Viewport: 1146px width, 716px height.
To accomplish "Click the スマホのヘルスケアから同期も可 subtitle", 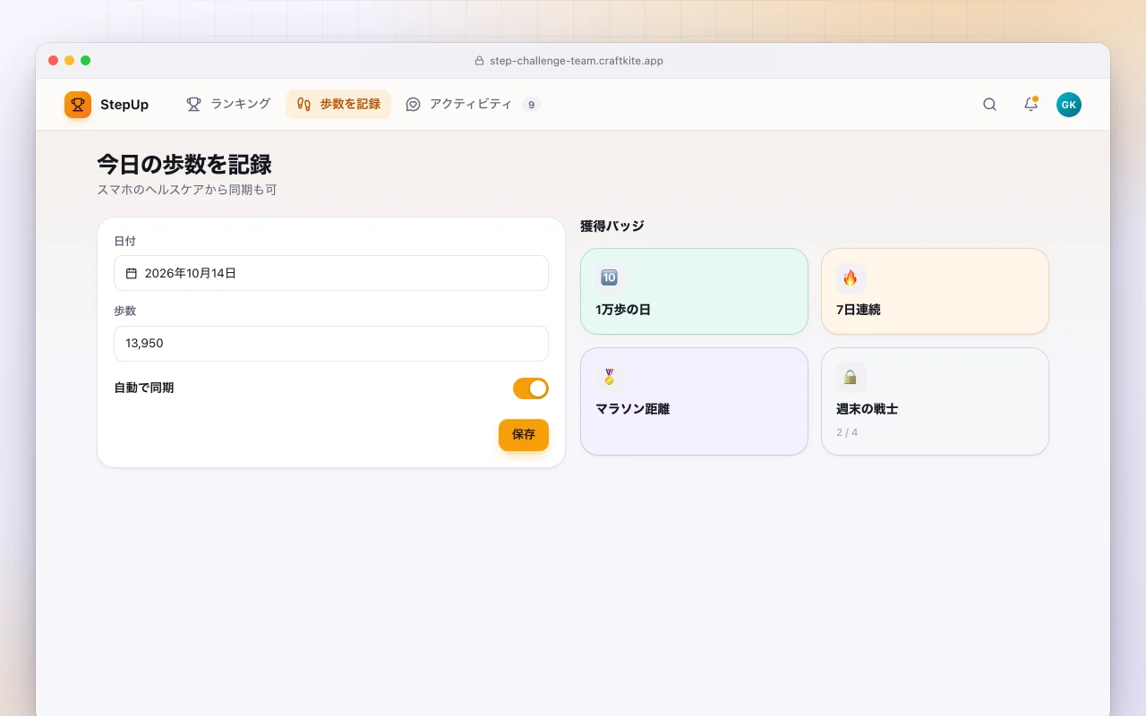I will coord(187,190).
